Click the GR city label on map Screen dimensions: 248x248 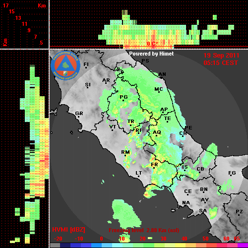(79, 114)
